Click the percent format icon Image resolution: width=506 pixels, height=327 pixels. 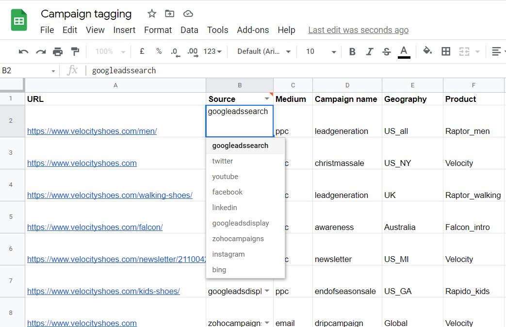159,51
